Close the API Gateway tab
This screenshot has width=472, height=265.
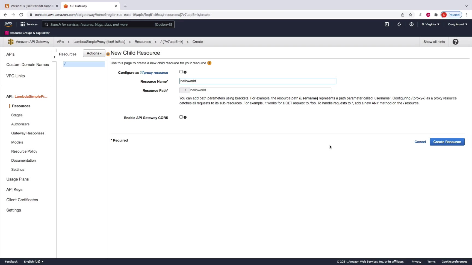[116, 6]
